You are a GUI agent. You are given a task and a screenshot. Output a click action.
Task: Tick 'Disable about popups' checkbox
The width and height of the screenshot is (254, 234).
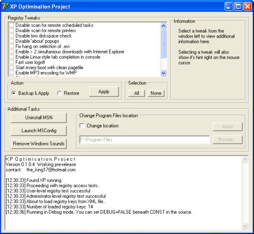[12, 41]
